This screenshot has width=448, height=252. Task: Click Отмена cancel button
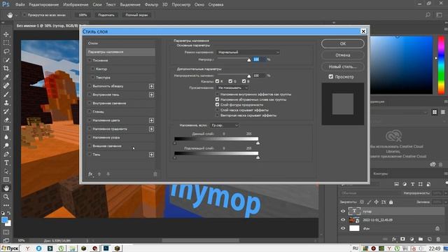342,55
